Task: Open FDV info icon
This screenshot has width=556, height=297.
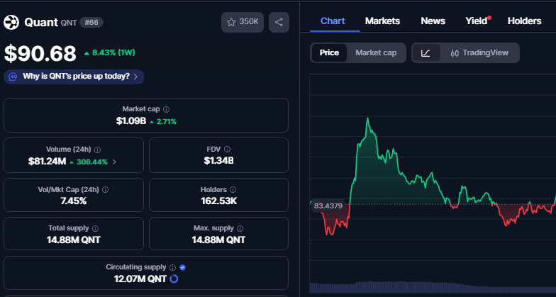Action: [x=227, y=149]
